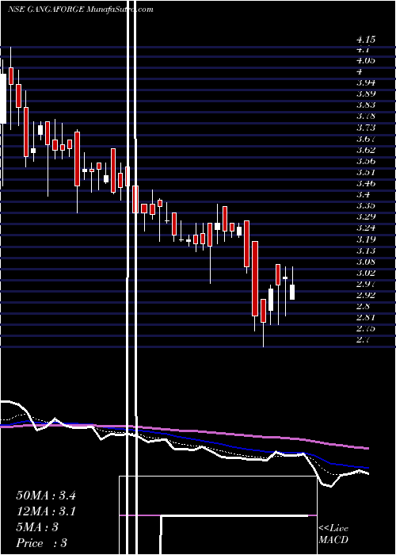Click the 50MA : 3.4 readout
The height and width of the screenshot is (555, 396).
click(46, 495)
